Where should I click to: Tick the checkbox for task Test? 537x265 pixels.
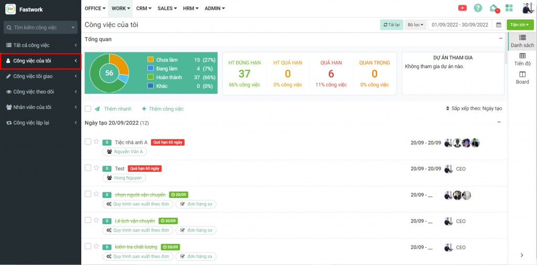point(88,168)
